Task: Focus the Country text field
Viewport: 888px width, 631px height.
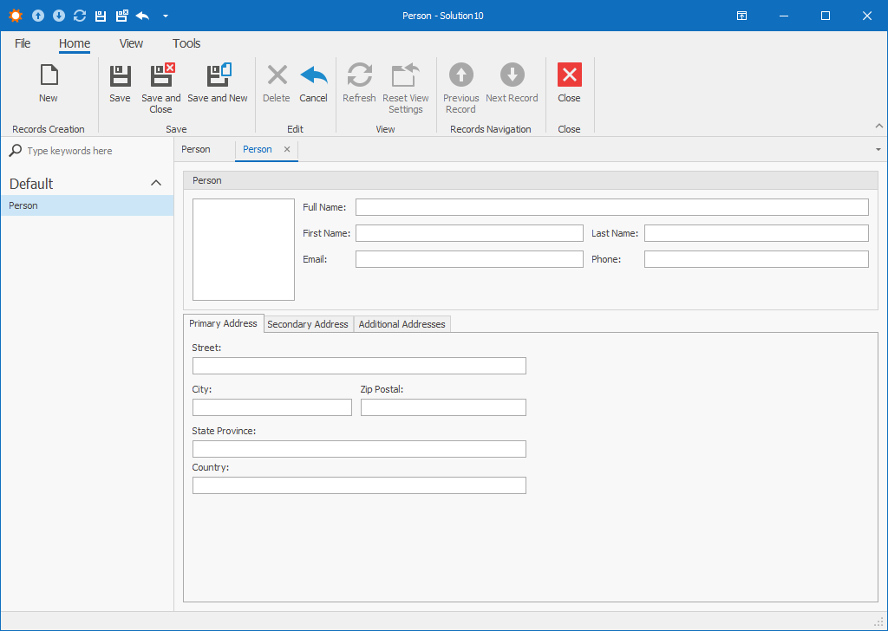Action: pyautogui.click(x=359, y=485)
